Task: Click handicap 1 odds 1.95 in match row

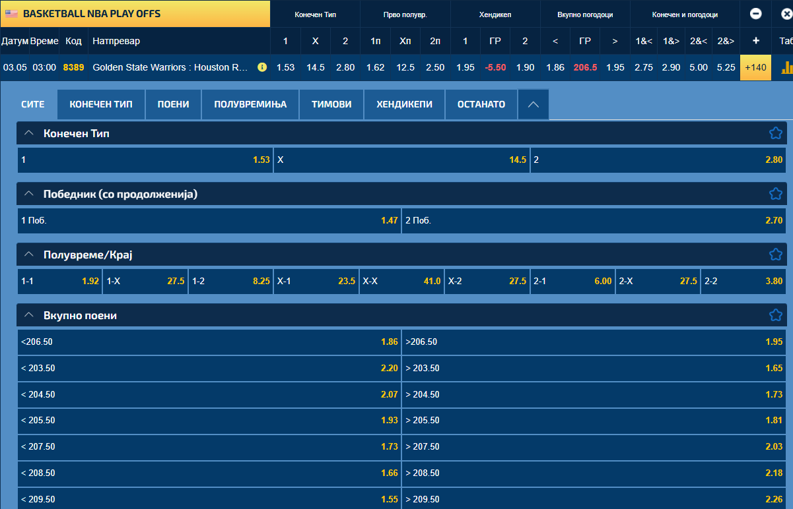Action: click(x=465, y=67)
